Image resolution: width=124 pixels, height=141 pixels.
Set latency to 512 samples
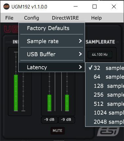[x=105, y=104]
